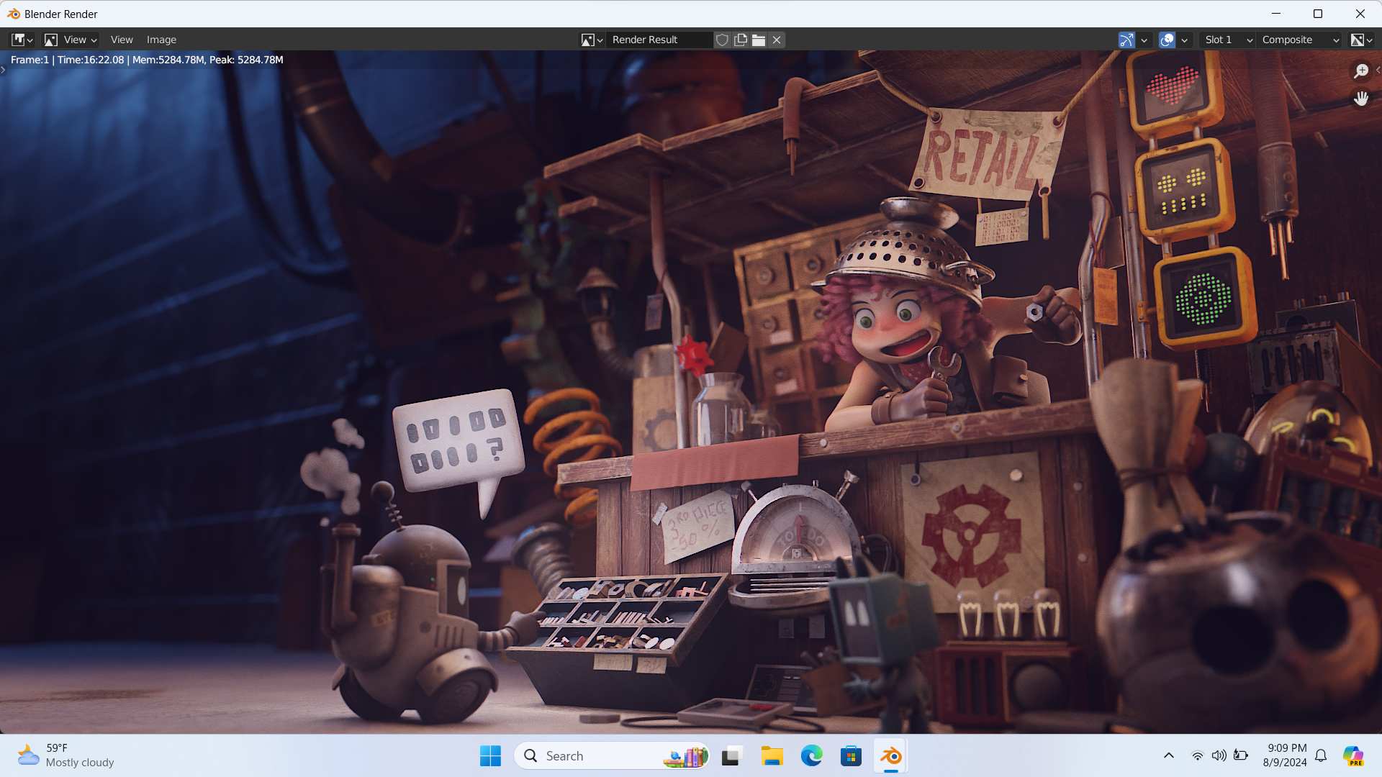Click the Windows Start button
This screenshot has width=1382, height=777.
tap(490, 756)
